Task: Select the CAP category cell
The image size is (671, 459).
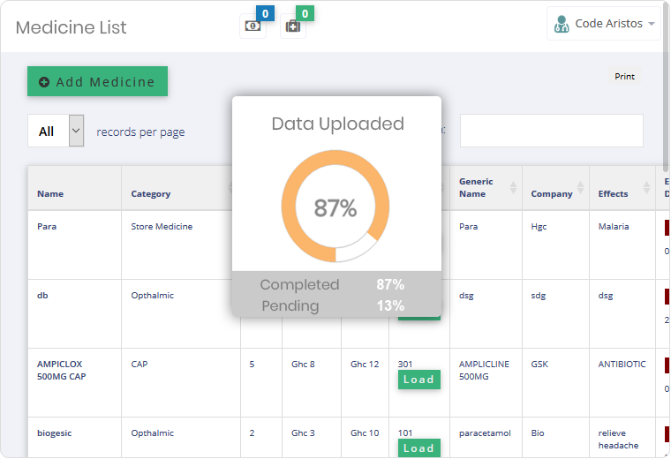Action: tap(181, 383)
